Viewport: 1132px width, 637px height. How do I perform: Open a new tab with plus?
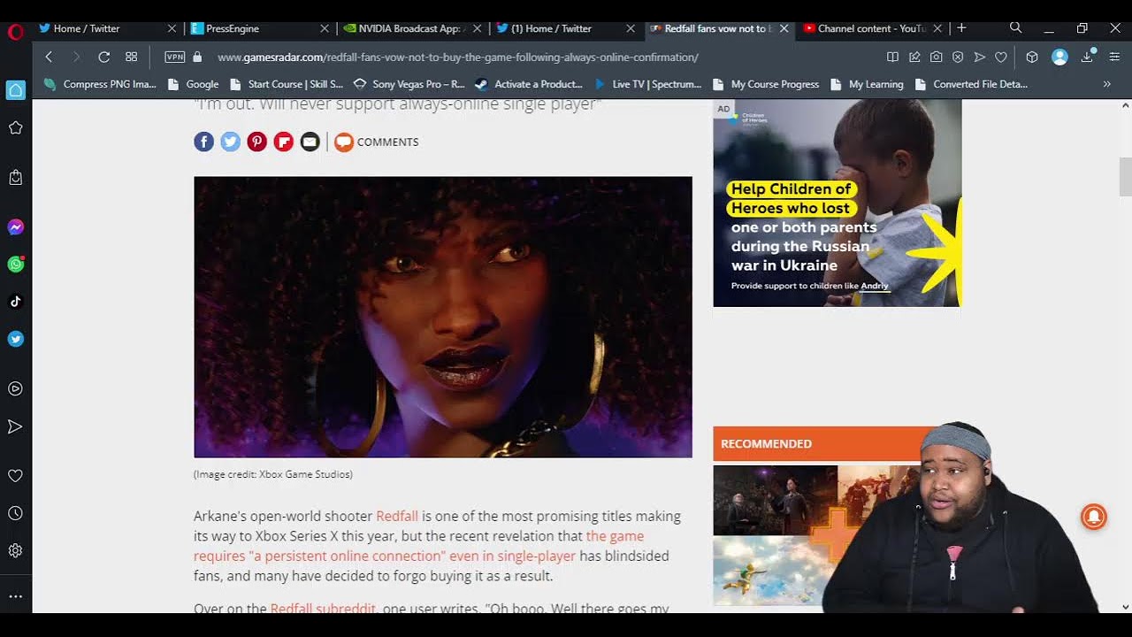click(961, 28)
